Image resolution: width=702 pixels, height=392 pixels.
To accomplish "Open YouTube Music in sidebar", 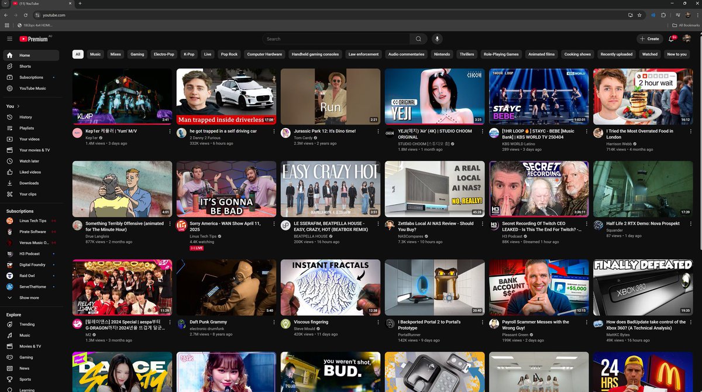I will pyautogui.click(x=30, y=88).
